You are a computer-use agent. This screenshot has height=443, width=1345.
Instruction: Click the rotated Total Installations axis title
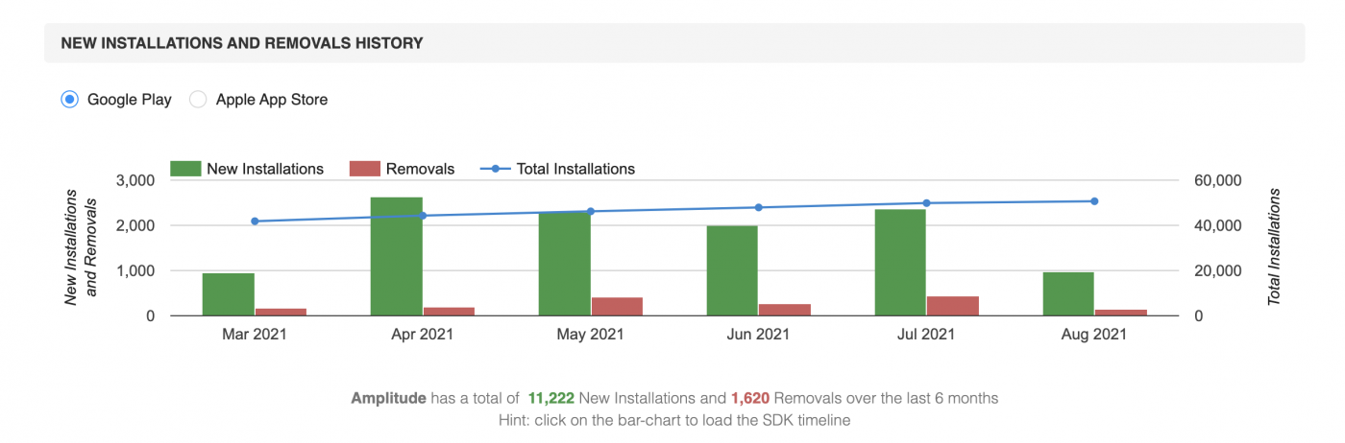1275,247
